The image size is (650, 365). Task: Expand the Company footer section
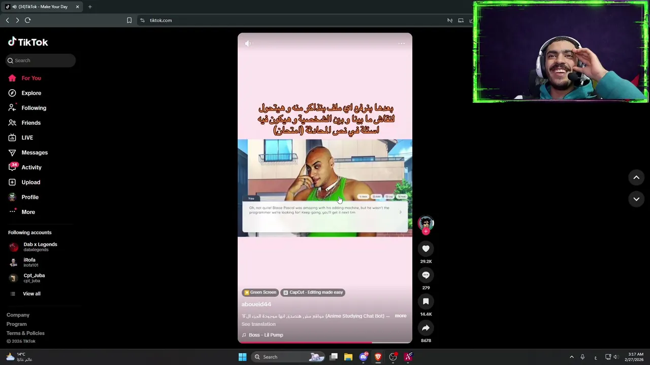coord(18,315)
